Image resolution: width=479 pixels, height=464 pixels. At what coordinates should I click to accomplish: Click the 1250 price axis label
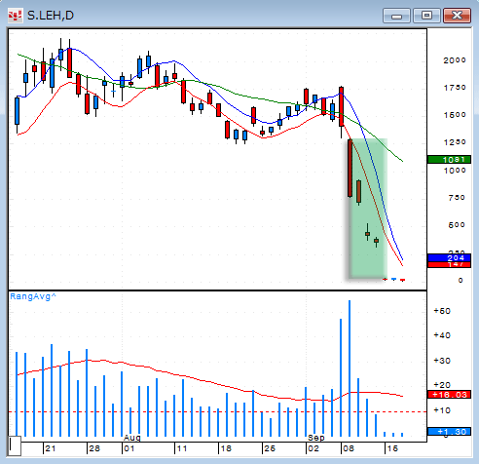455,142
